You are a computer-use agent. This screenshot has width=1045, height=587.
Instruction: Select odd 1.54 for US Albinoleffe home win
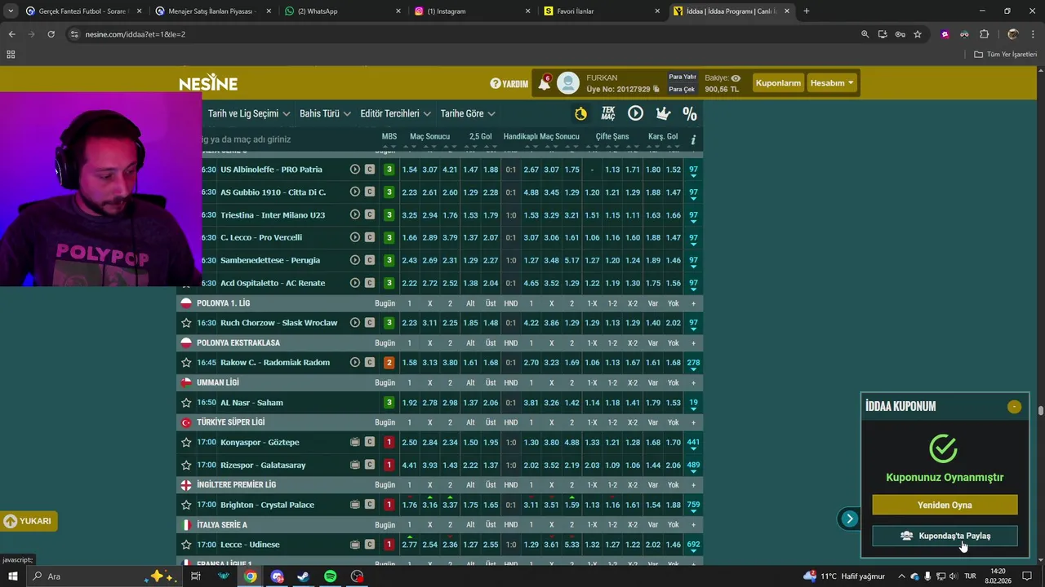tap(409, 170)
